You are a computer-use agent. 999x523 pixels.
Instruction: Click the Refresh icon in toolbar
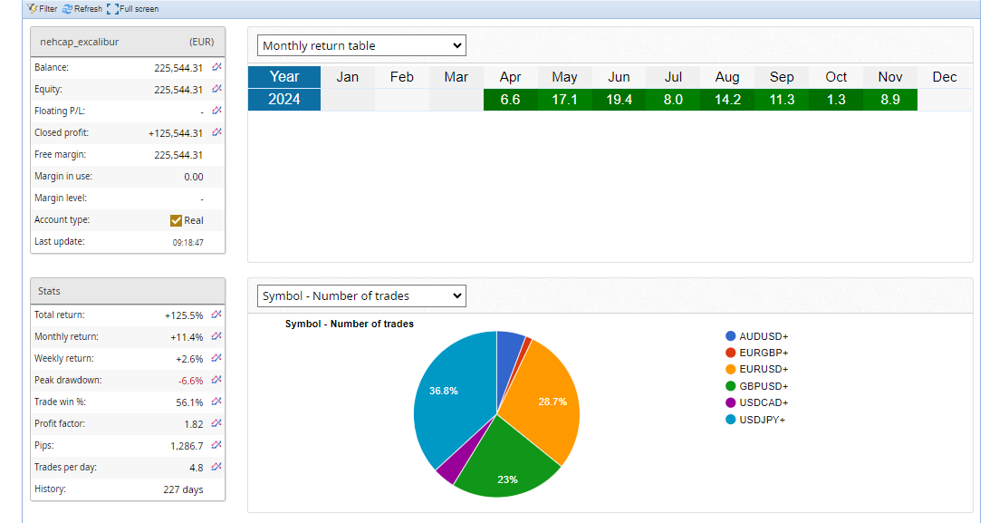[68, 9]
